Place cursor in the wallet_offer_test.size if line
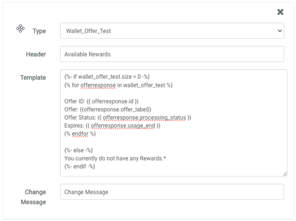Screen dimensions: 296x221 [110, 77]
